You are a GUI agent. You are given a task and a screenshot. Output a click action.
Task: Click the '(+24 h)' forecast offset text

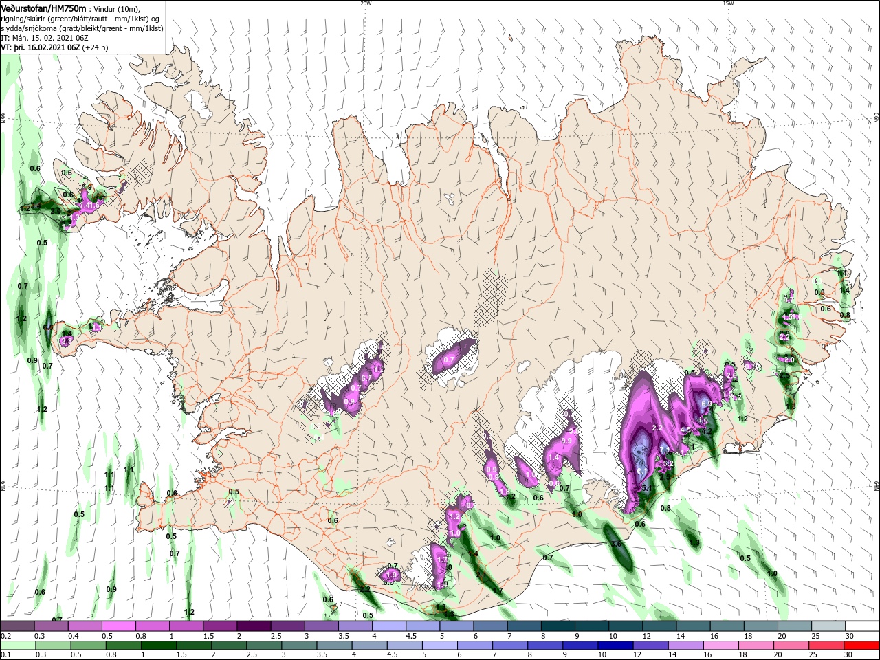(x=95, y=47)
